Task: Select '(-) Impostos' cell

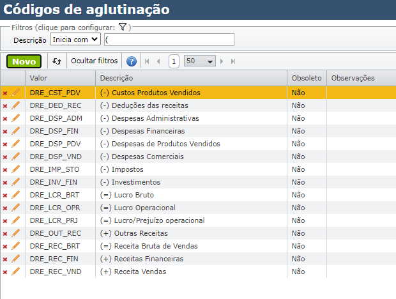Action: (x=192, y=169)
